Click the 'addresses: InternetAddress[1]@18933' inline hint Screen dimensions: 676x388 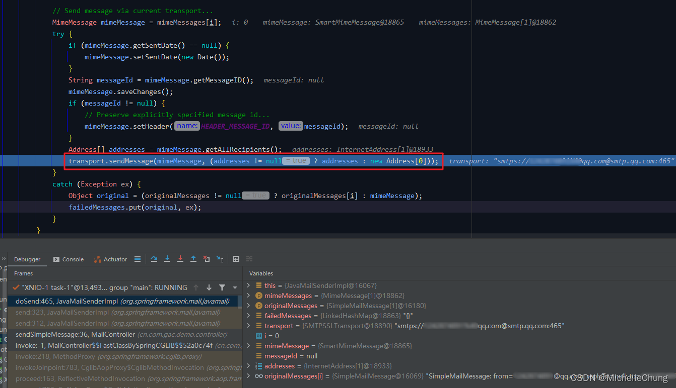click(363, 149)
